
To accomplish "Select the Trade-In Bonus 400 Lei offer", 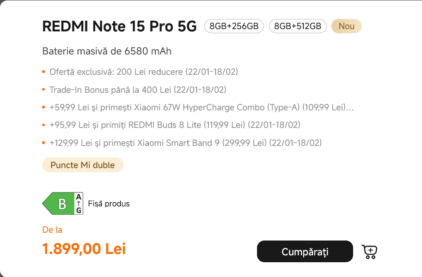I will [x=138, y=90].
